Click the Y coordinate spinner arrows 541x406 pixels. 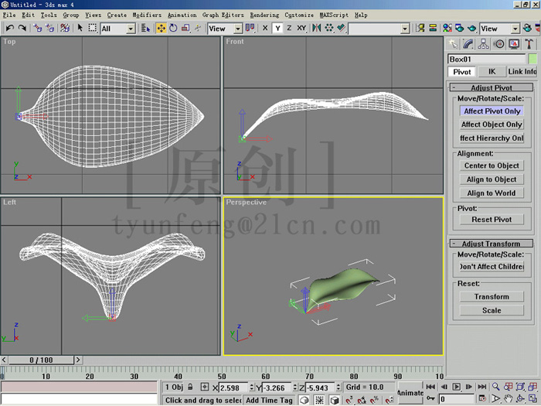[x=295, y=387]
